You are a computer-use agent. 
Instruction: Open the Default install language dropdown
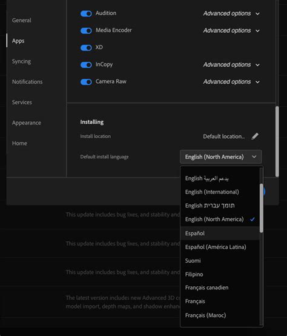tap(221, 157)
